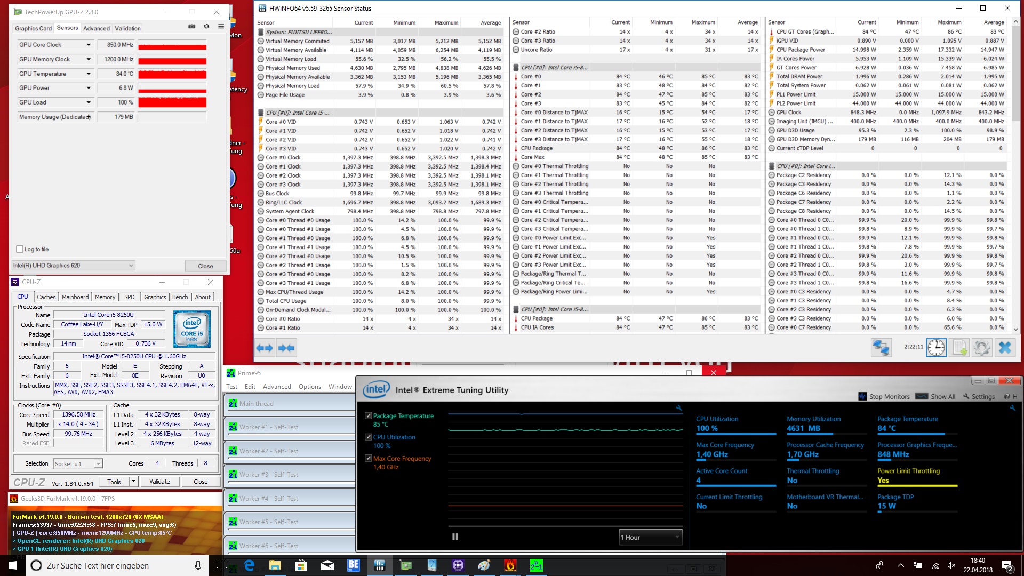This screenshot has width=1024, height=576.
Task: Expand the Intel UHD Graphics 620 selector
Action: point(131,266)
